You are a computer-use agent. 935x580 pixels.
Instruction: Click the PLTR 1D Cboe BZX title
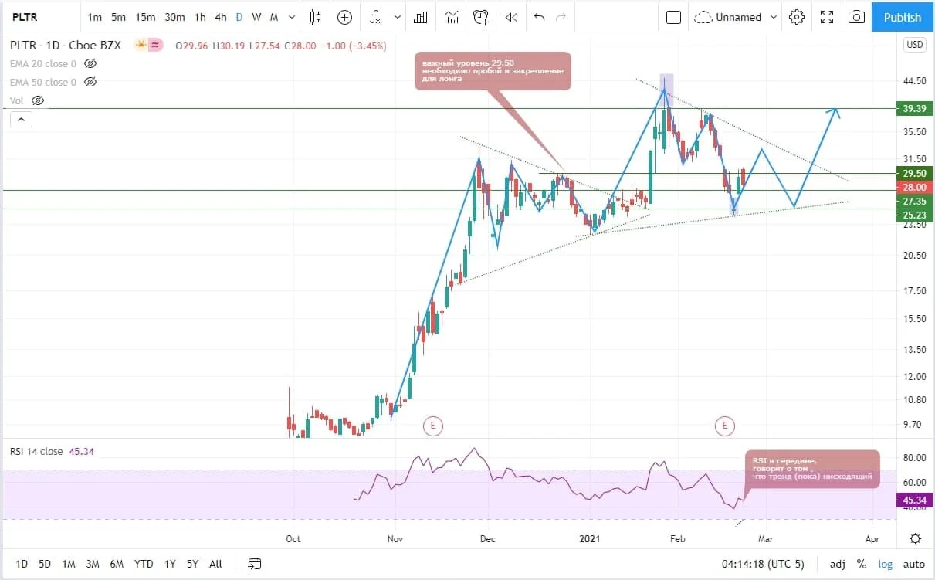66,46
